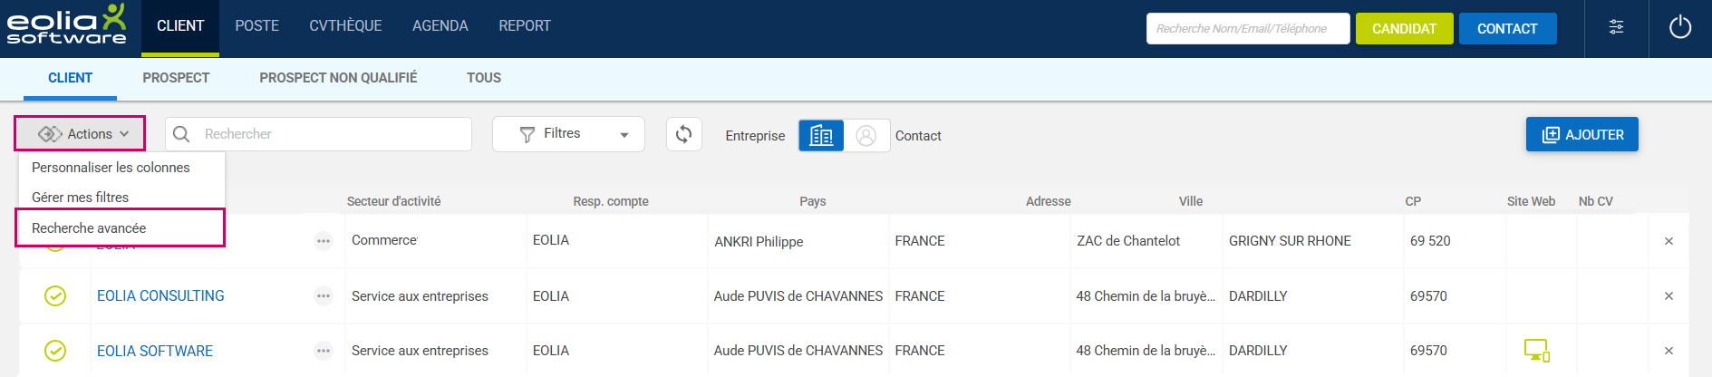Click the Recherche Nom/Email/Téléphone field

(1247, 29)
